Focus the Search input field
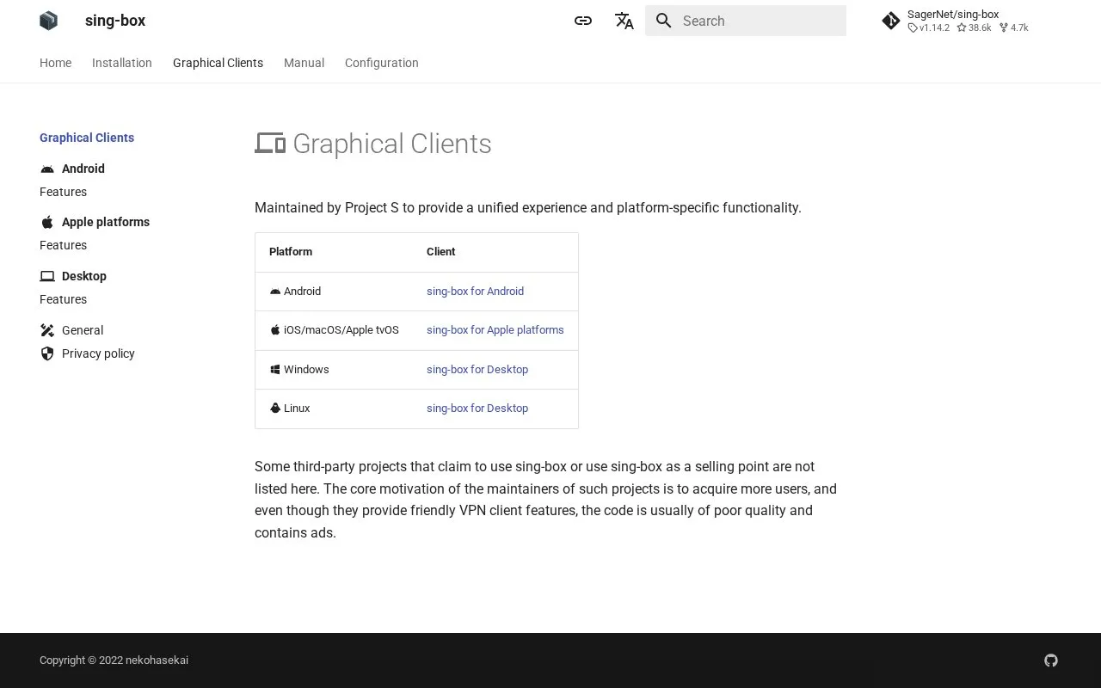1101x688 pixels. pos(746,21)
